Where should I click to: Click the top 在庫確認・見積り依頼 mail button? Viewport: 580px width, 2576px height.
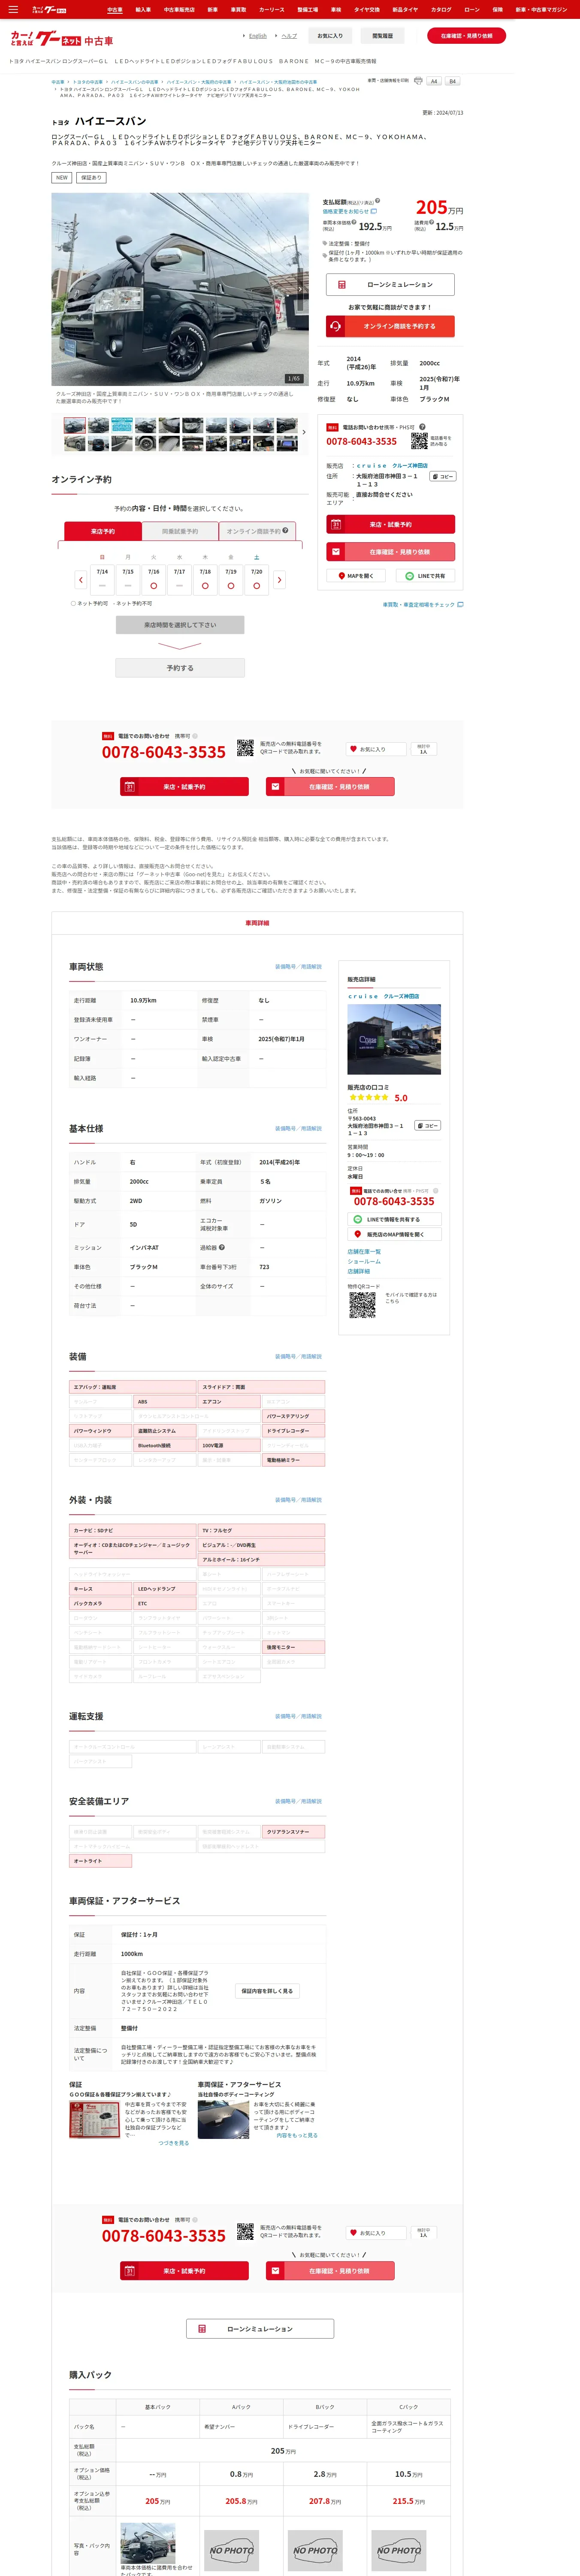pyautogui.click(x=390, y=552)
